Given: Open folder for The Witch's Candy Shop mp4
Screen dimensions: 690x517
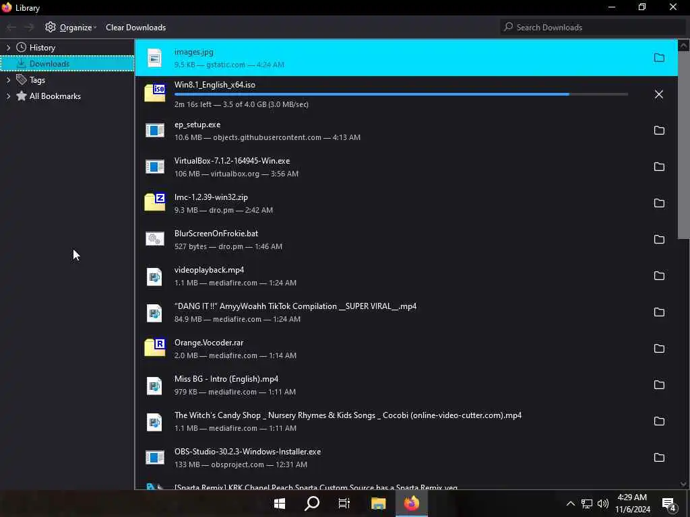Looking at the screenshot, I should [x=659, y=421].
